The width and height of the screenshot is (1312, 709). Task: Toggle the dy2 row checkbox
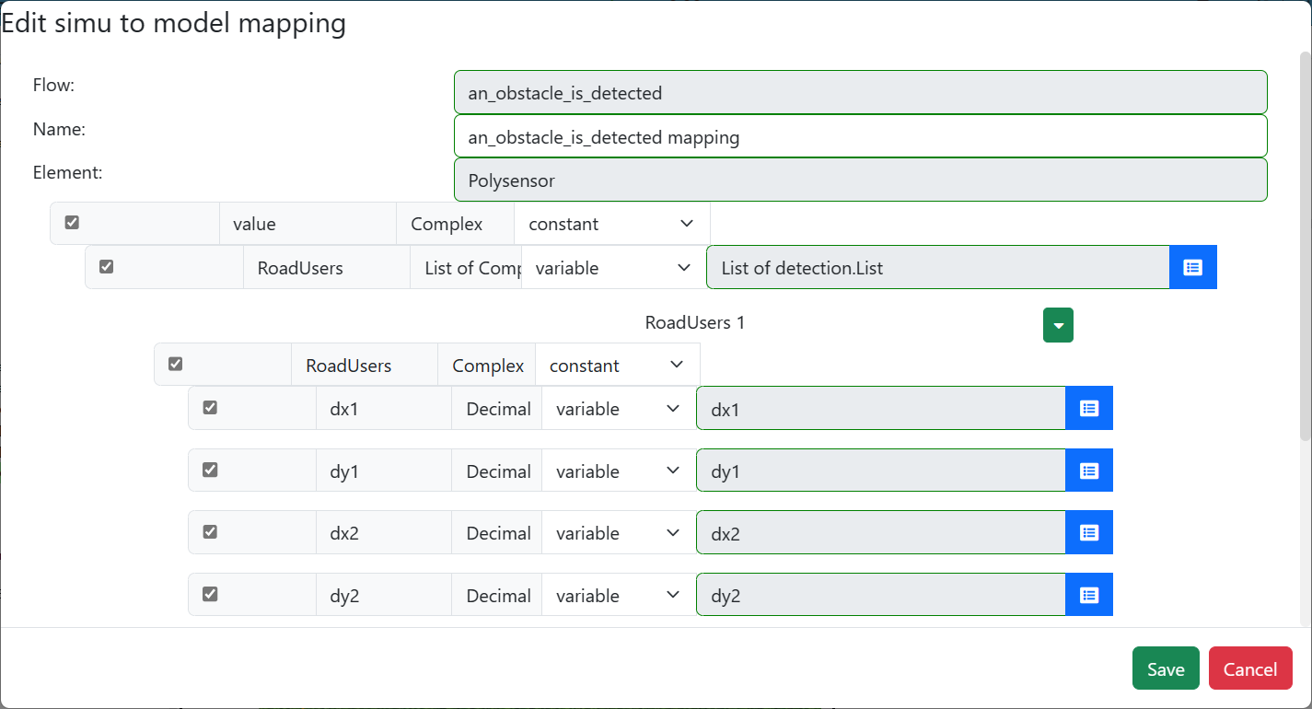point(210,594)
